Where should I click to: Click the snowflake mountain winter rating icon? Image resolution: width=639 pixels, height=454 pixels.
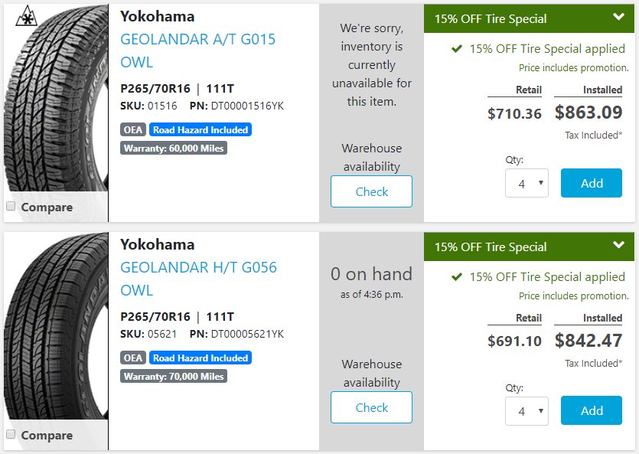(27, 16)
